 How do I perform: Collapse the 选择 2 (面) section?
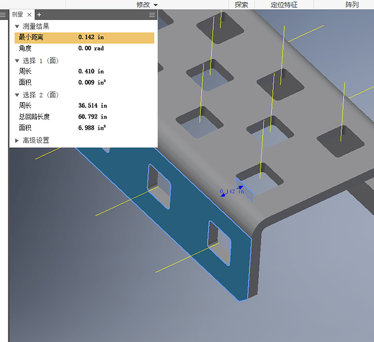tap(17, 95)
